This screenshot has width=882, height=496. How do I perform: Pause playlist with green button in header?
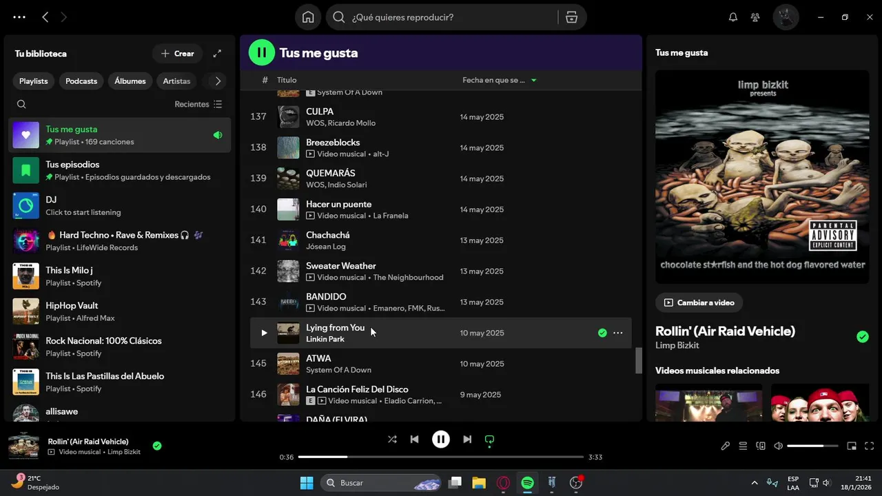click(x=262, y=52)
